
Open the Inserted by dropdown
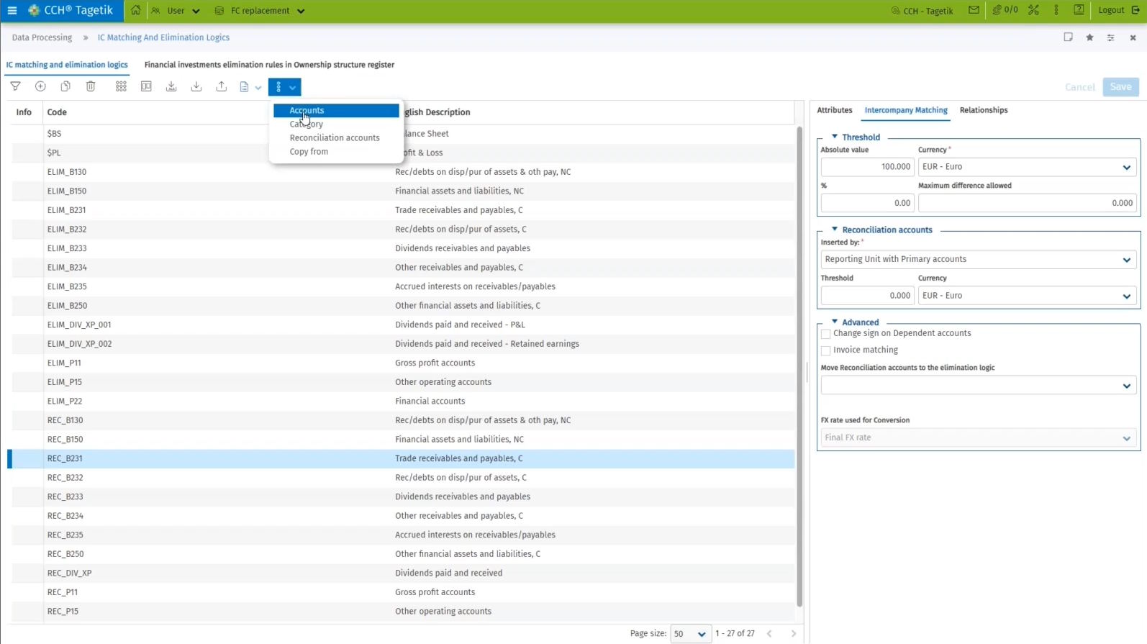[977, 260]
